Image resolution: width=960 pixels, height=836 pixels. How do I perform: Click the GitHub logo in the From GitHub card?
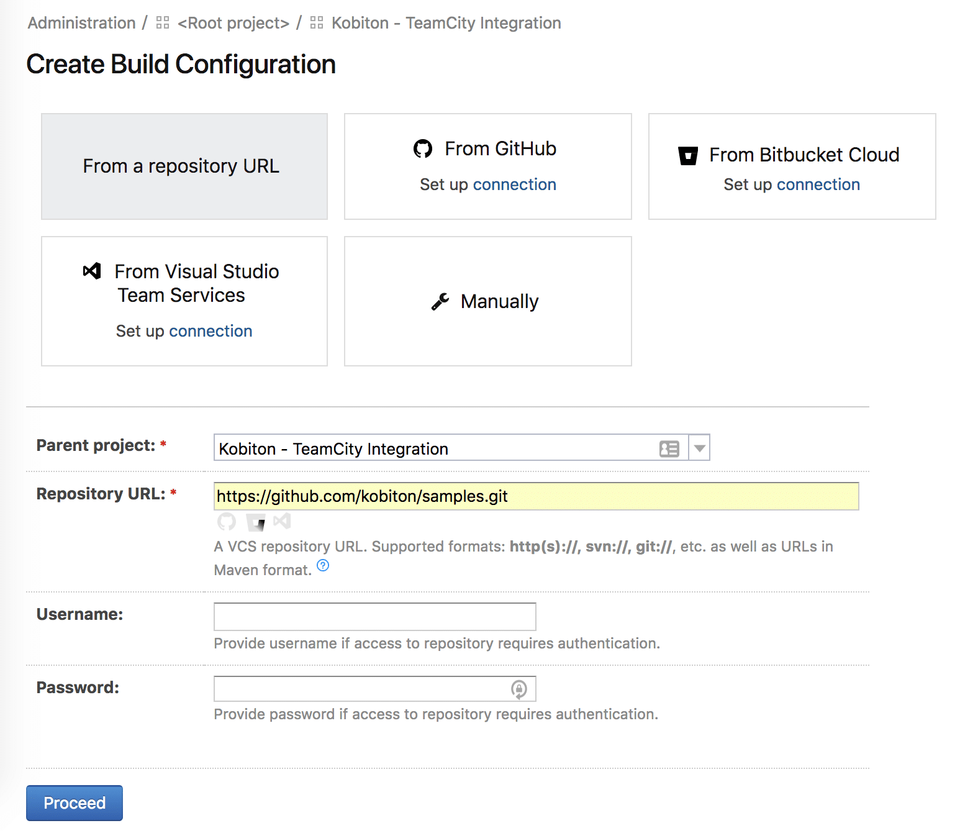423,149
